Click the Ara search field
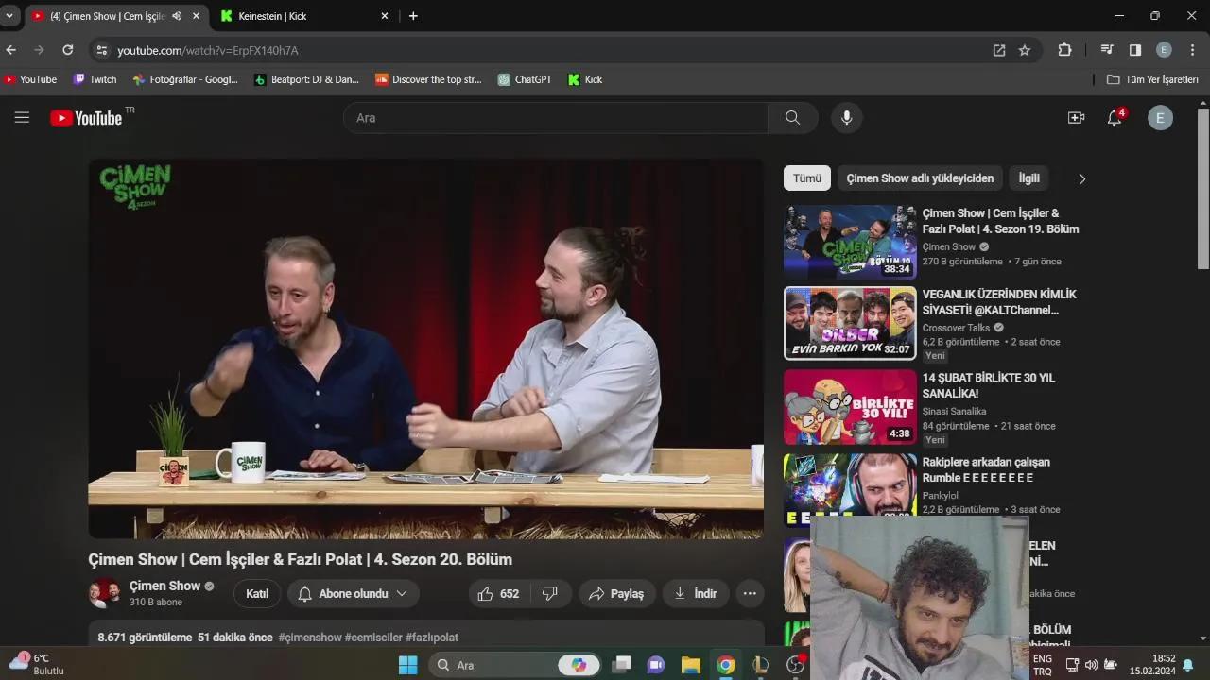The image size is (1210, 680). click(558, 117)
